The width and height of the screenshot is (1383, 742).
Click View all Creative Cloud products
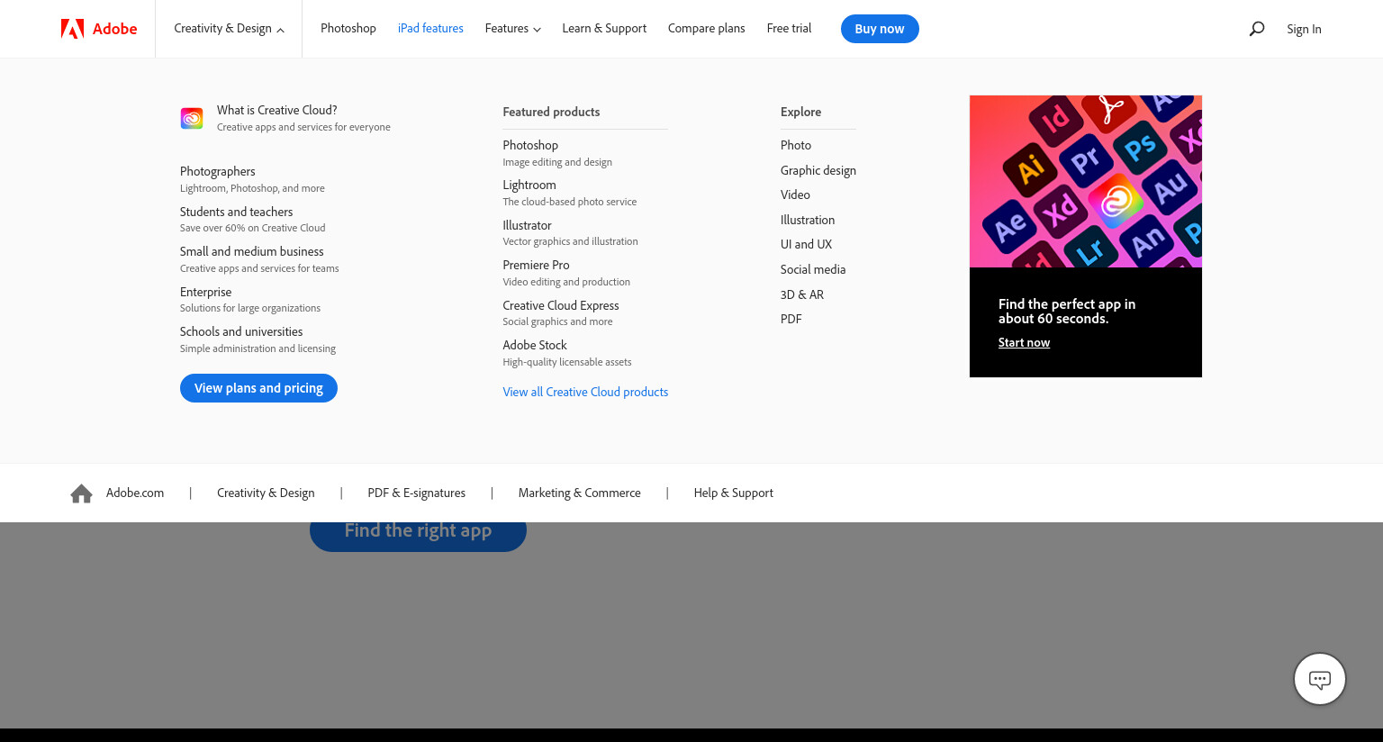point(585,392)
